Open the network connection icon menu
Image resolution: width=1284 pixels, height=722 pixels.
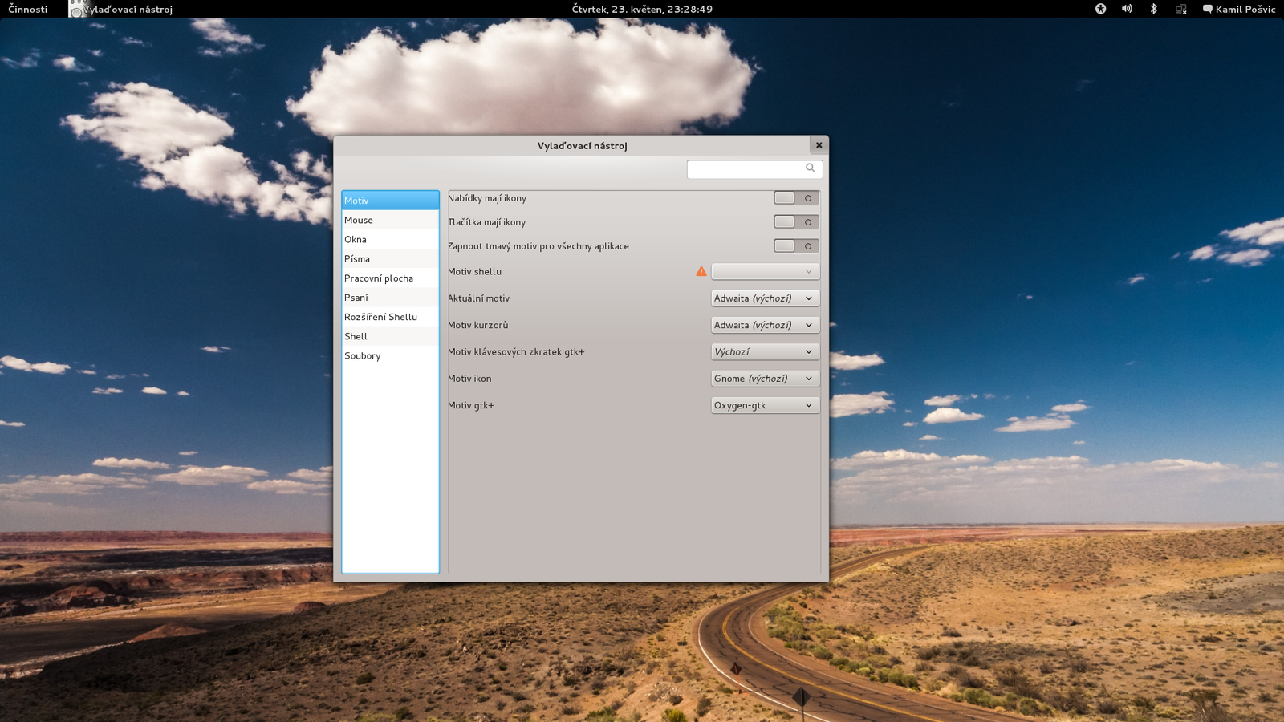coord(1181,9)
